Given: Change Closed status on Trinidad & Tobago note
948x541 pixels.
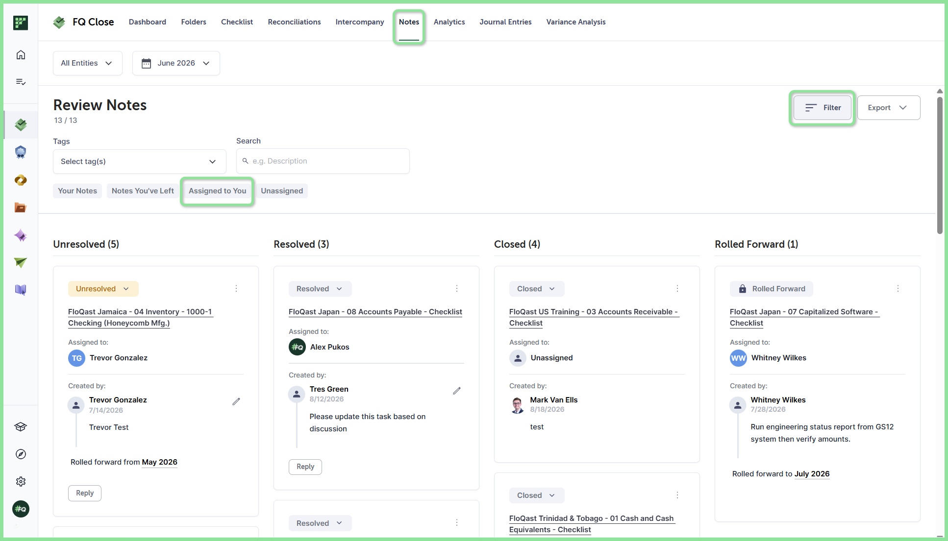Looking at the screenshot, I should tap(537, 495).
